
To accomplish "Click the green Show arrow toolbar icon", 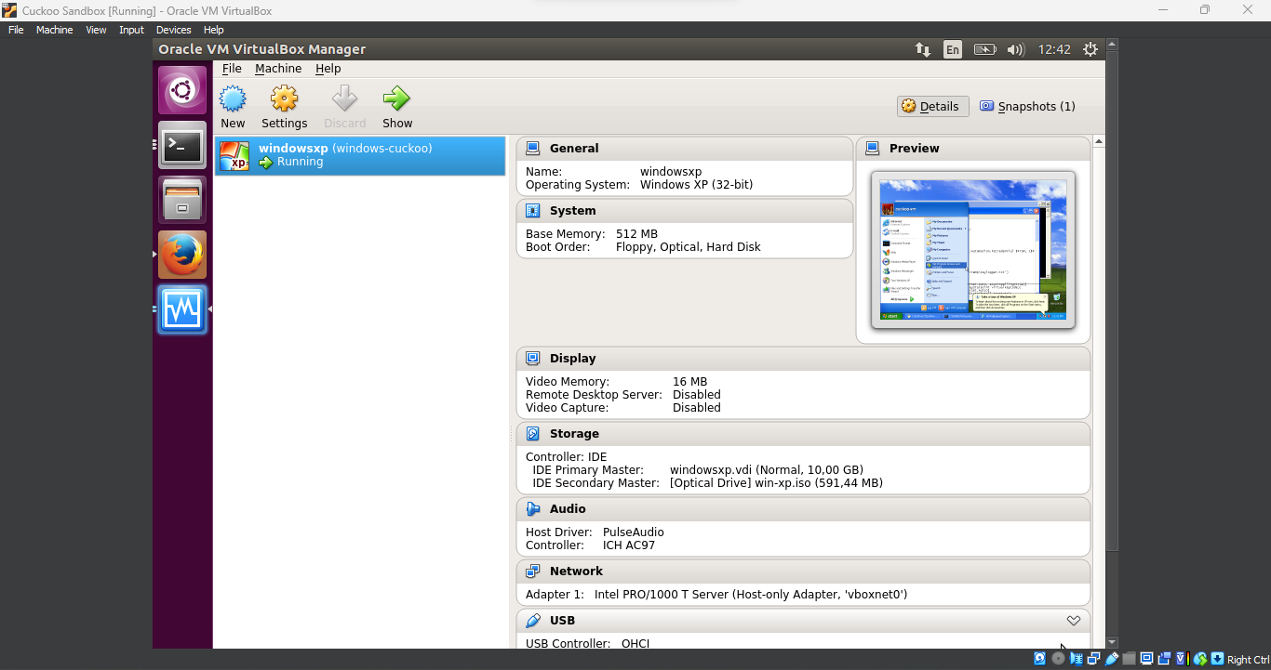I will pyautogui.click(x=397, y=99).
